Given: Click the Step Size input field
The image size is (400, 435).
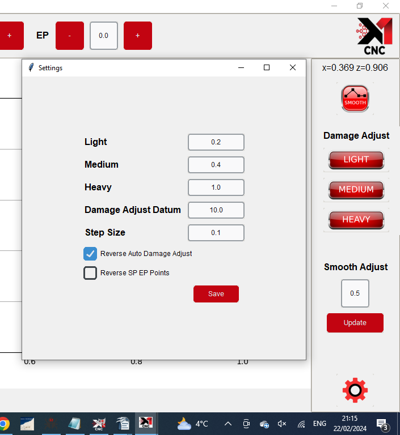Looking at the screenshot, I should tap(216, 233).
